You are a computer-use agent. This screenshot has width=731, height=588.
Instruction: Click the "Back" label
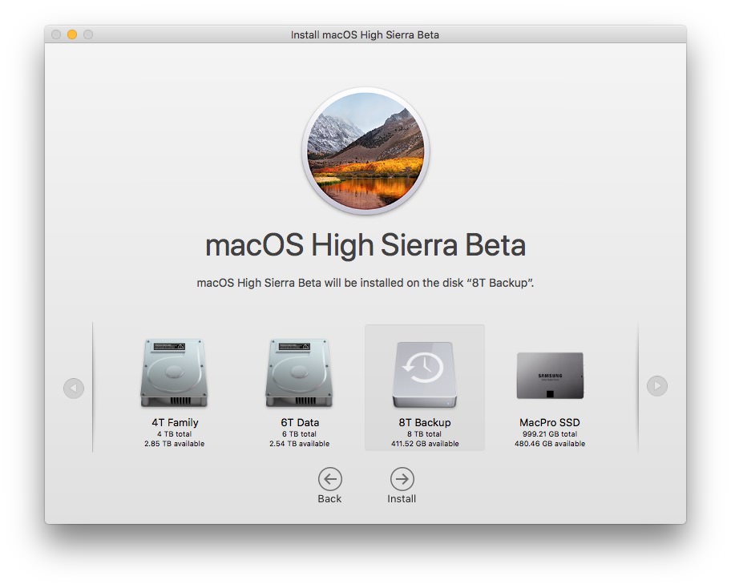[x=329, y=498]
